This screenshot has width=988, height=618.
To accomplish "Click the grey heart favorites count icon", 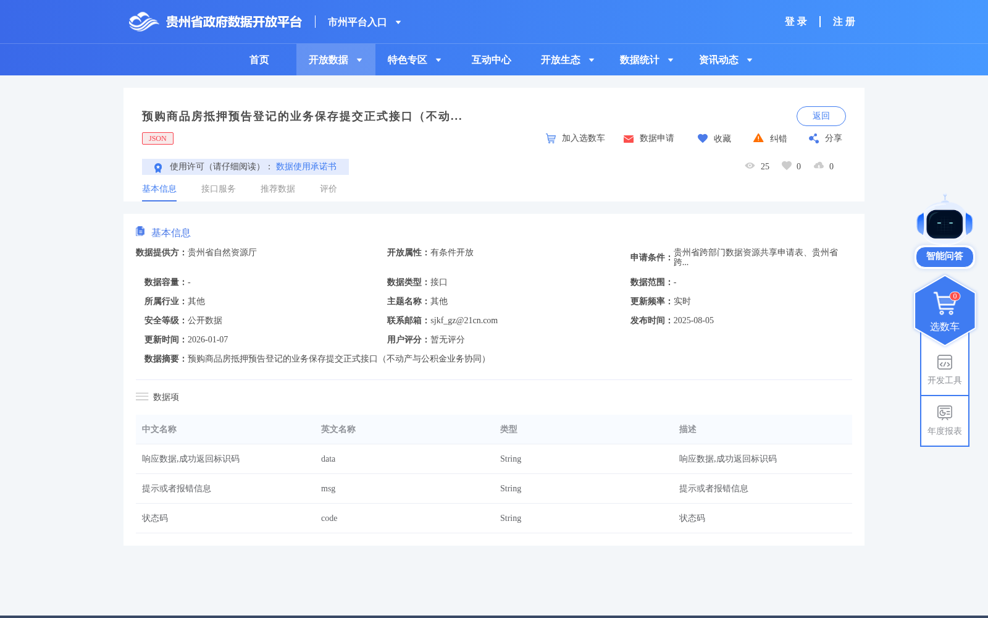I will [787, 166].
